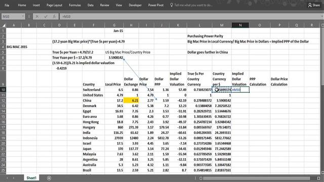Click the Purchasing Power Parity cell
Image resolution: width=324 pixels, height=182 pixels.
[x=205, y=36]
